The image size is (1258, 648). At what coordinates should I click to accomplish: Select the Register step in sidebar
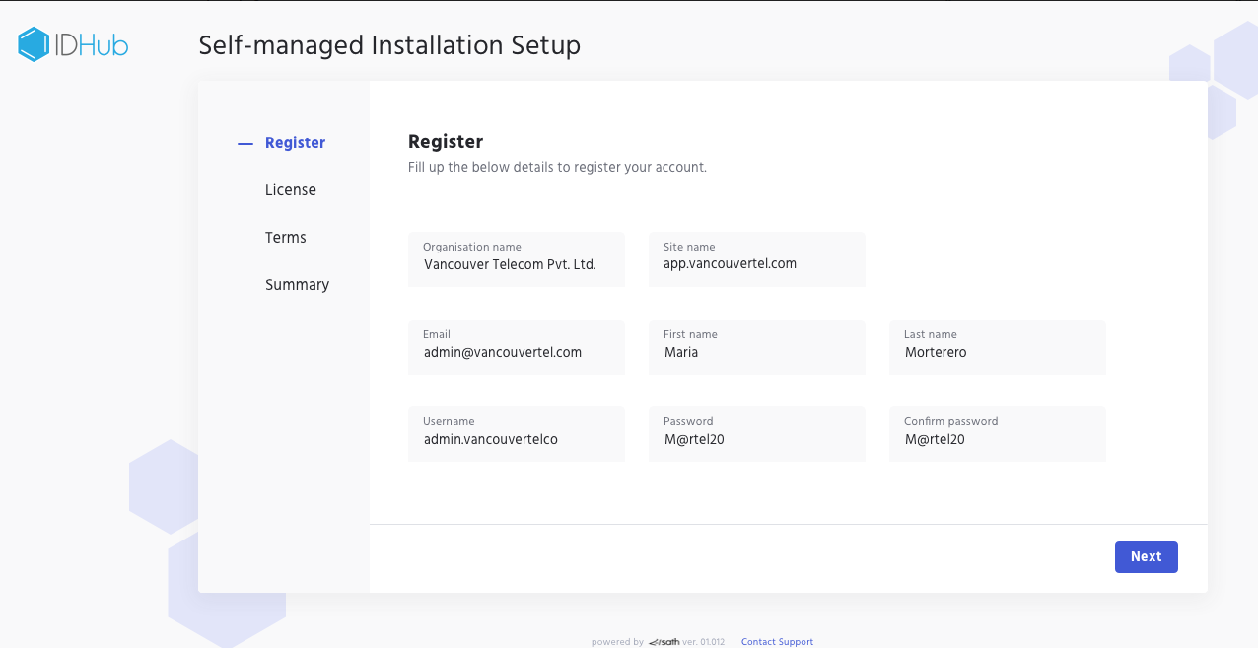295,143
